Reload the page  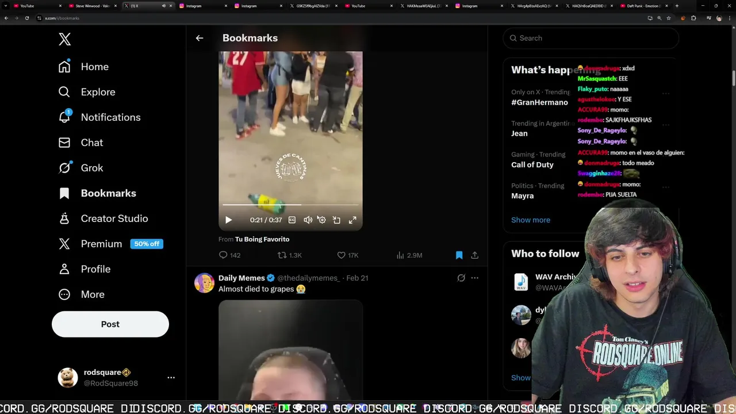point(26,18)
